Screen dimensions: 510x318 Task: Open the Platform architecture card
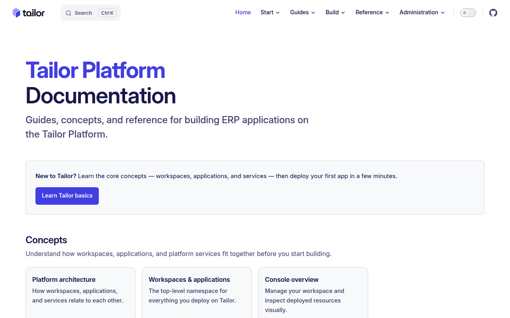coord(80,293)
